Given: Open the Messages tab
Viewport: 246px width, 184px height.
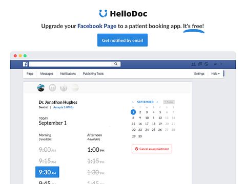Looking at the screenshot, I should point(47,74).
